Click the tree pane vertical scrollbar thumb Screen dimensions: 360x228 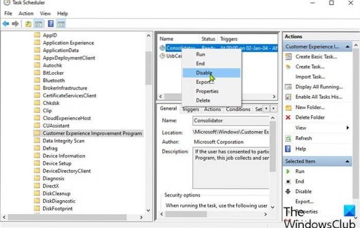point(149,68)
